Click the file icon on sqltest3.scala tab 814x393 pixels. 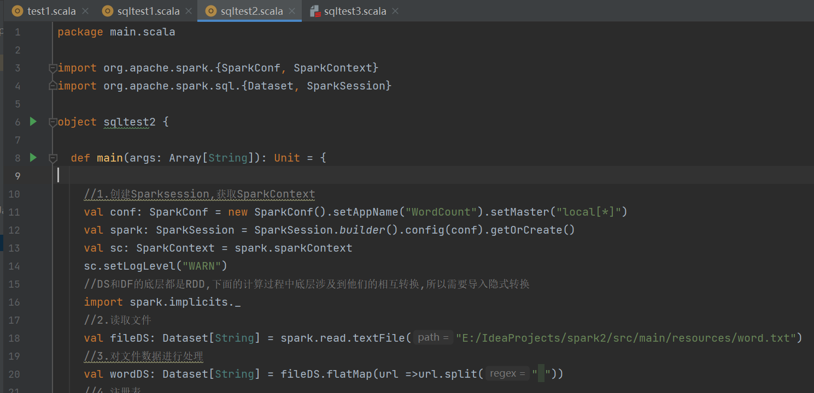click(315, 11)
